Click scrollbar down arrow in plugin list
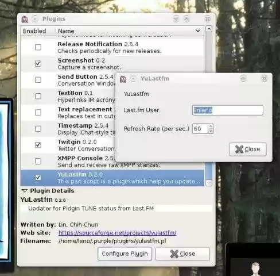Image resolution: width=280 pixels, height=276 pixels. coord(209,183)
